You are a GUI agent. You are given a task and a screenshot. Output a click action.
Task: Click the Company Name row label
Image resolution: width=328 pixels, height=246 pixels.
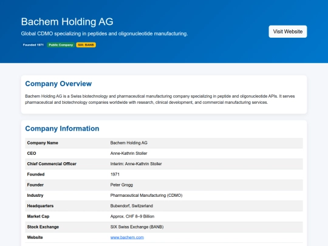tap(43, 143)
